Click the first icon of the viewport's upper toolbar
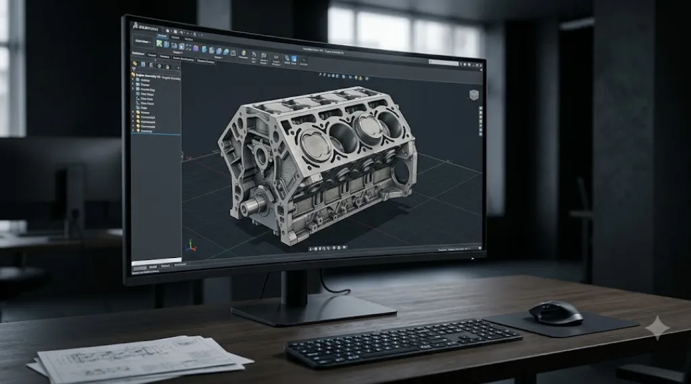The width and height of the screenshot is (691, 384). tap(321, 74)
